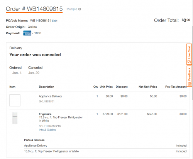Open Info & Guides for the refrigerator
193x159 pixels.
(x=47, y=130)
